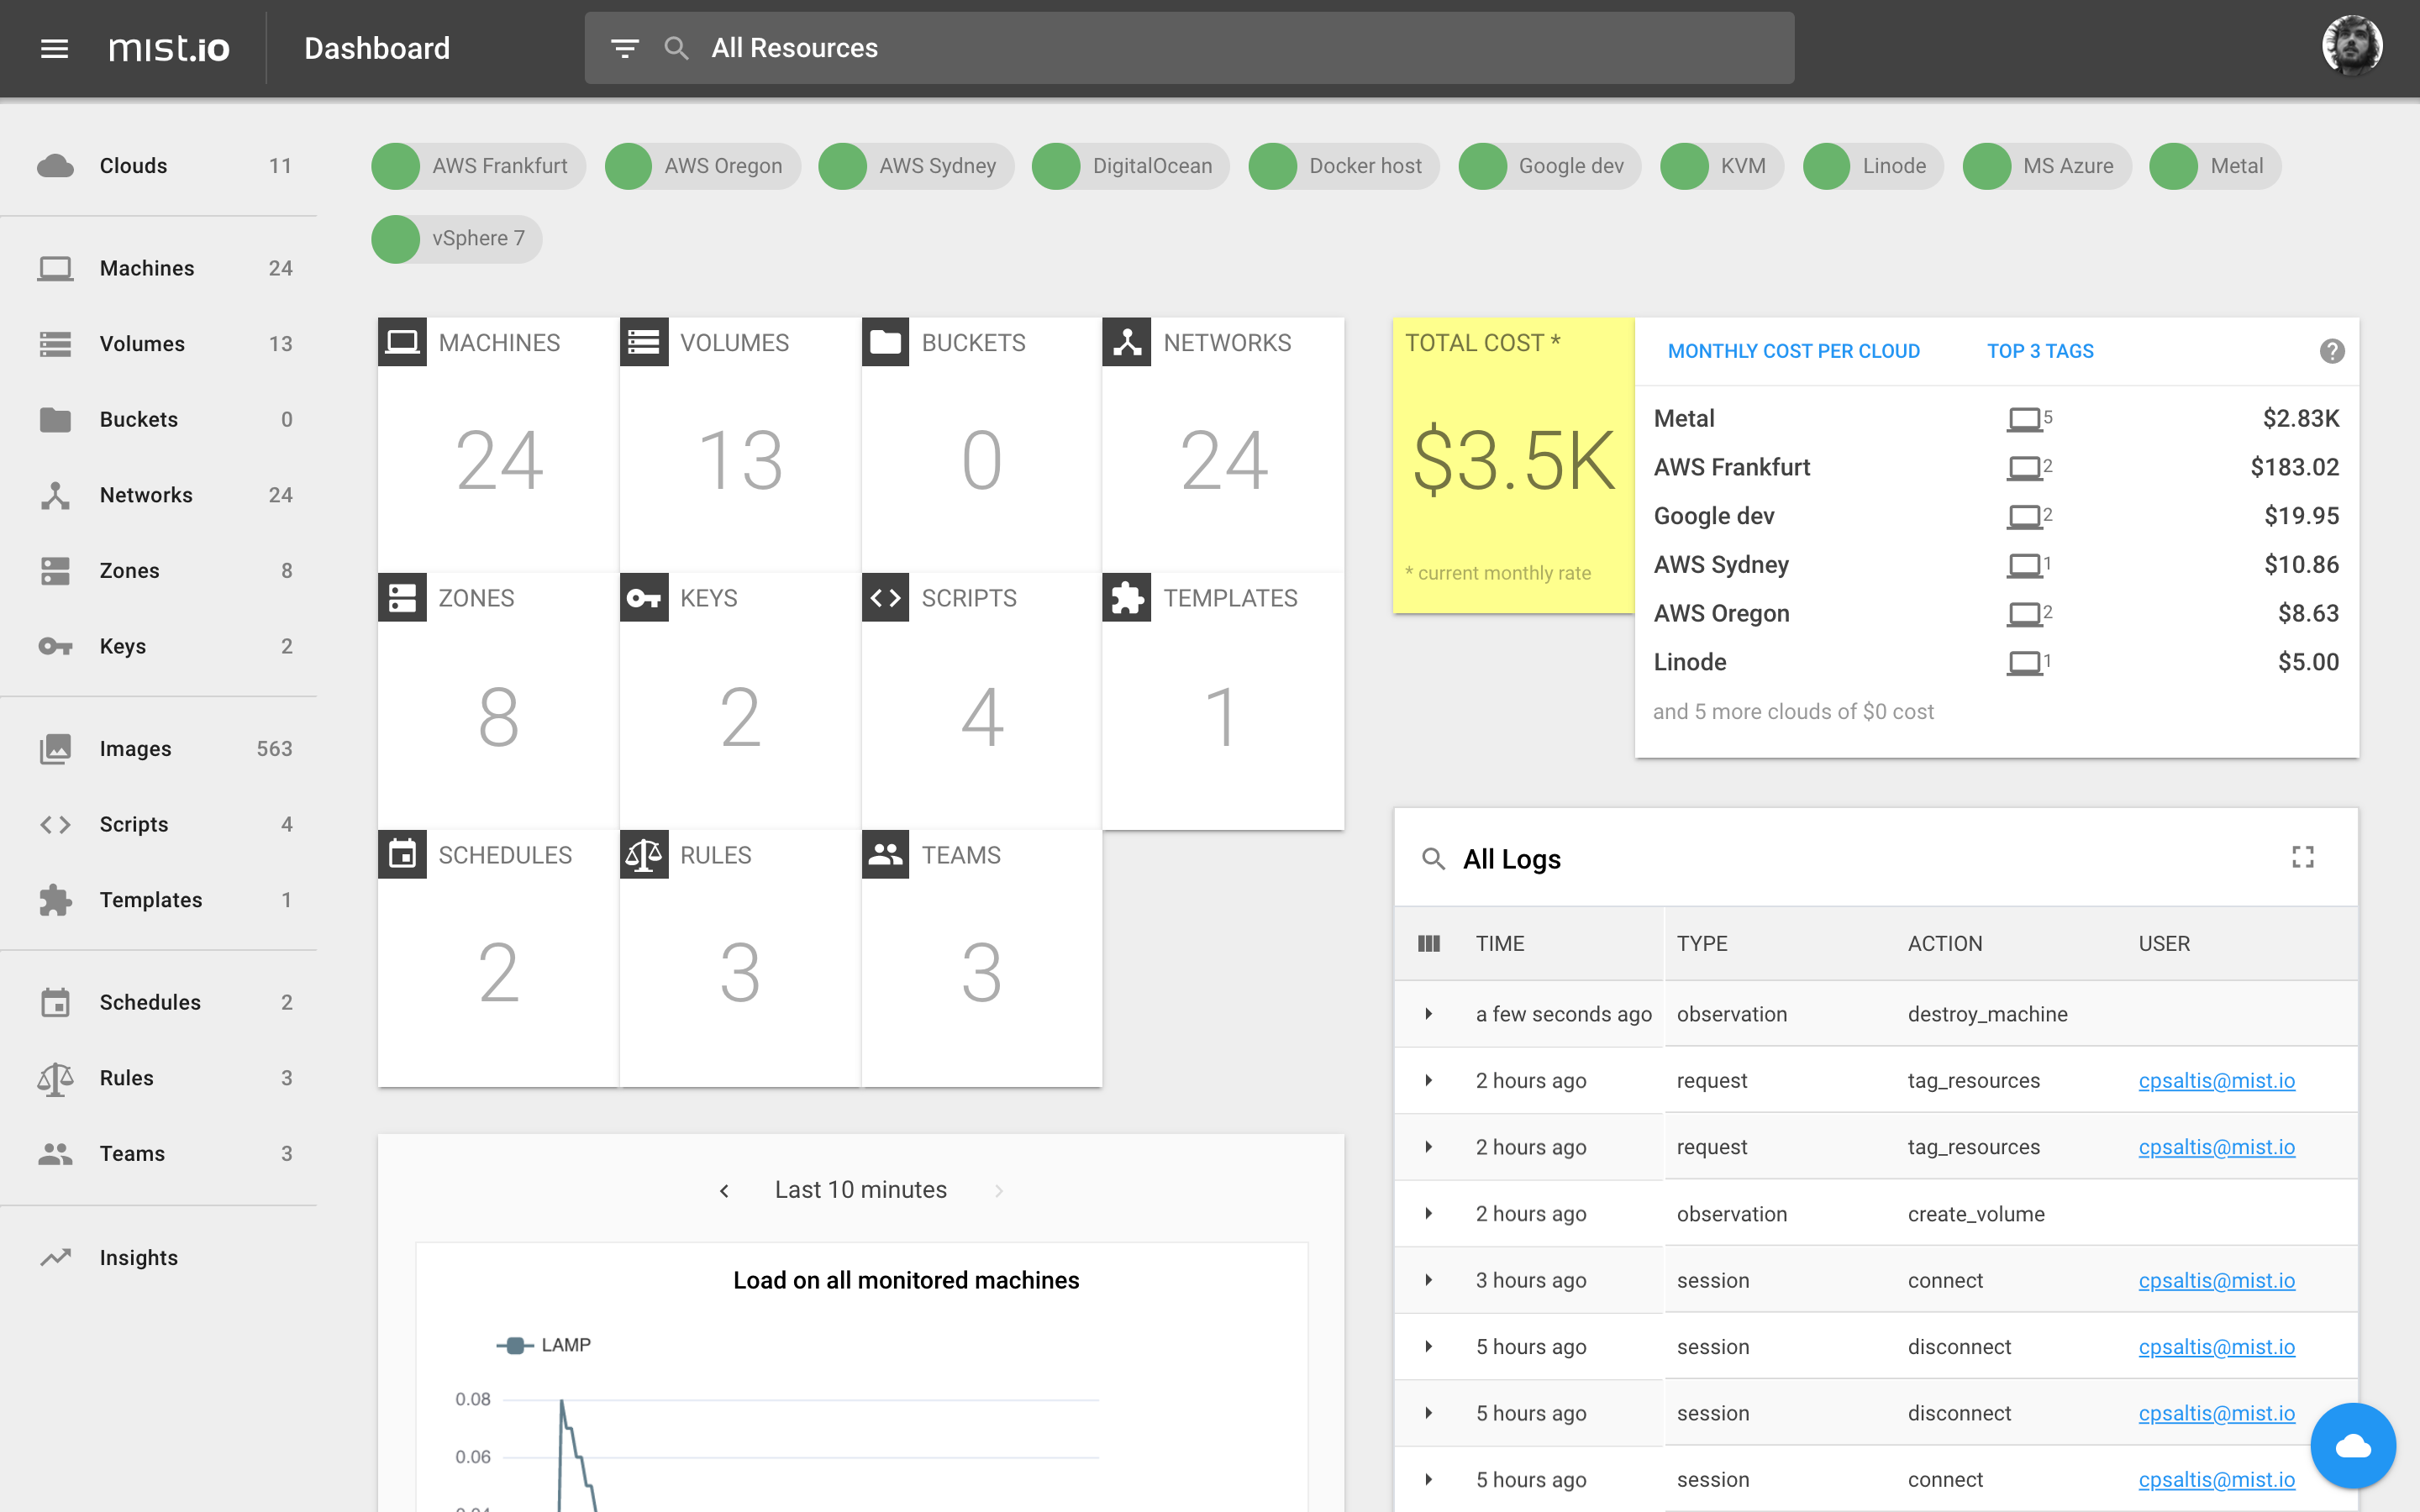Open the filter options icon in search bar
The width and height of the screenshot is (2420, 1512).
(625, 48)
